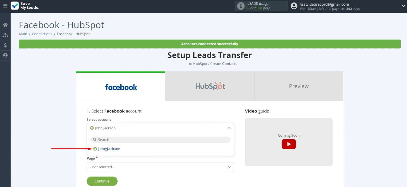This screenshot has width=407, height=187.
Task: Click the Accounts connected successfully banner
Action: pyautogui.click(x=210, y=44)
